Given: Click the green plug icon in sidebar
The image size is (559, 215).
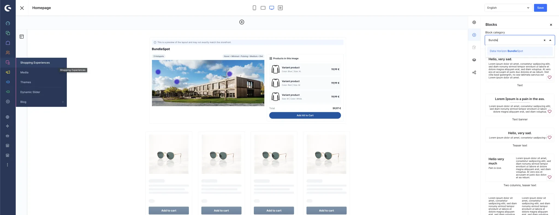Looking at the screenshot, I should 8,92.
